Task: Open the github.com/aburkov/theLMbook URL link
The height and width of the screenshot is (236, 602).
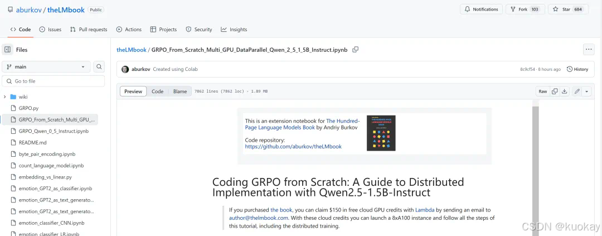Action: (x=293, y=146)
